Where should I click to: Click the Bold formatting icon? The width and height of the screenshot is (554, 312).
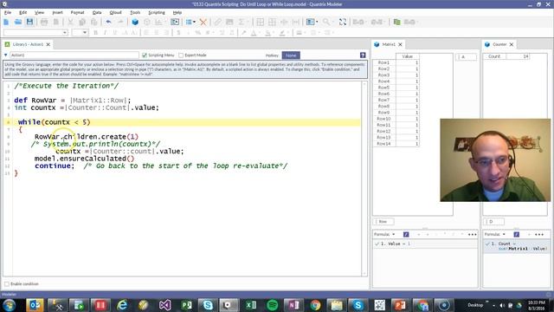(96, 33)
